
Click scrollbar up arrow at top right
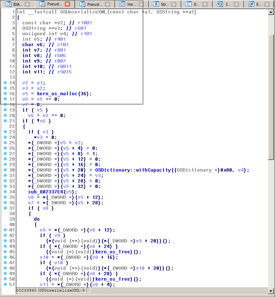pos(271,12)
